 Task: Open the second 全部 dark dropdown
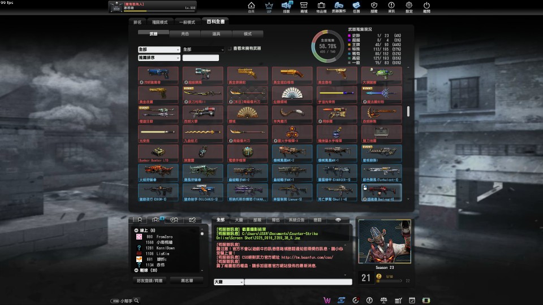(x=203, y=50)
